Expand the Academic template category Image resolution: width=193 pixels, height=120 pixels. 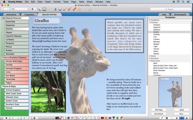coord(150,20)
